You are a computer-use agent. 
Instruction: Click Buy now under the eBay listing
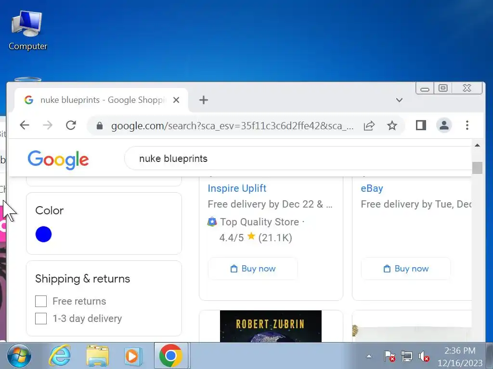tap(406, 269)
